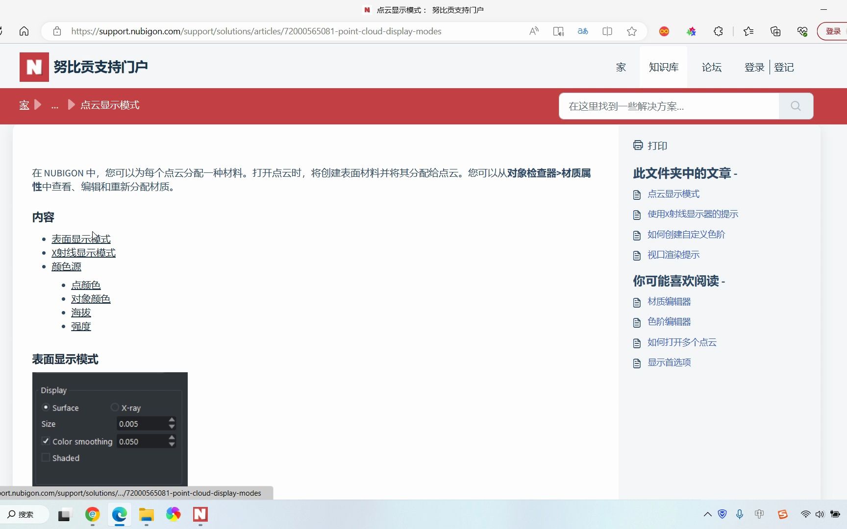Click the Color smoothing value stepper

[x=172, y=441]
